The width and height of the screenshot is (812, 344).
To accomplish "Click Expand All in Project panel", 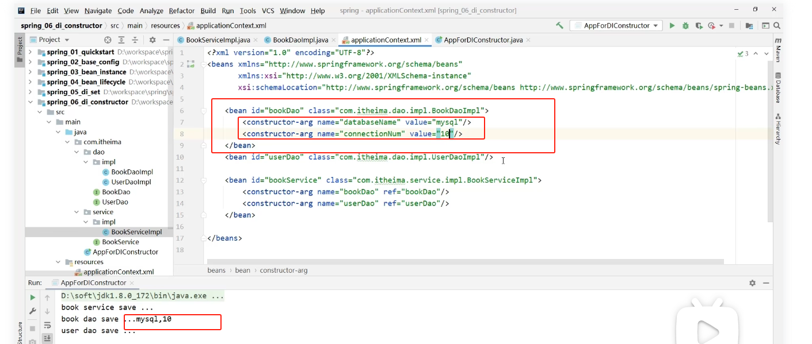I will pos(121,40).
